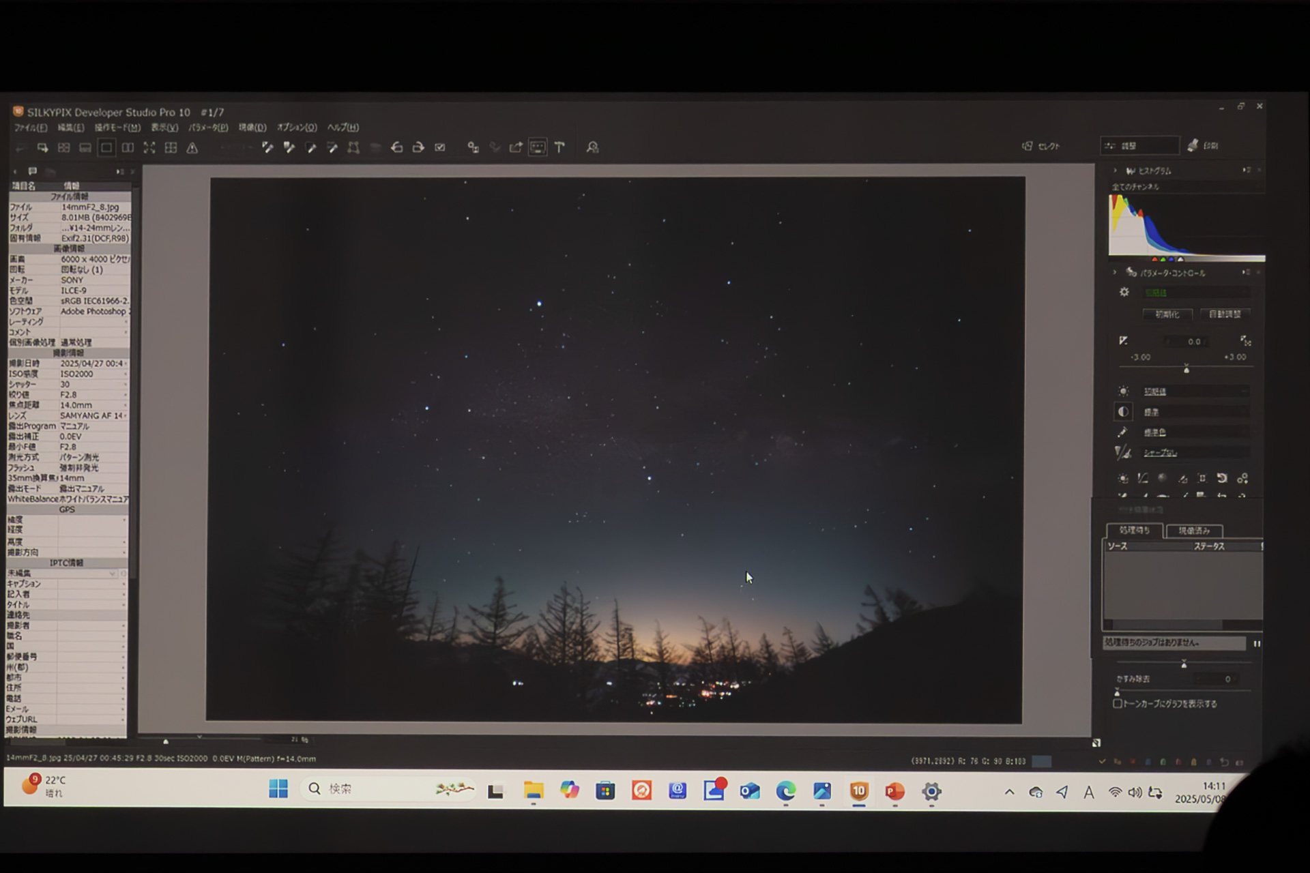This screenshot has height=873, width=1310.
Task: Expand the parameter taste preset combo box
Action: (1195, 293)
